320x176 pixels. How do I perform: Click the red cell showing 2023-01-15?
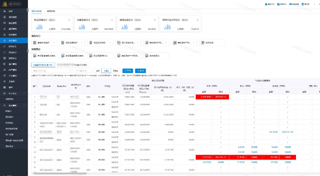pyautogui.click(x=220, y=157)
